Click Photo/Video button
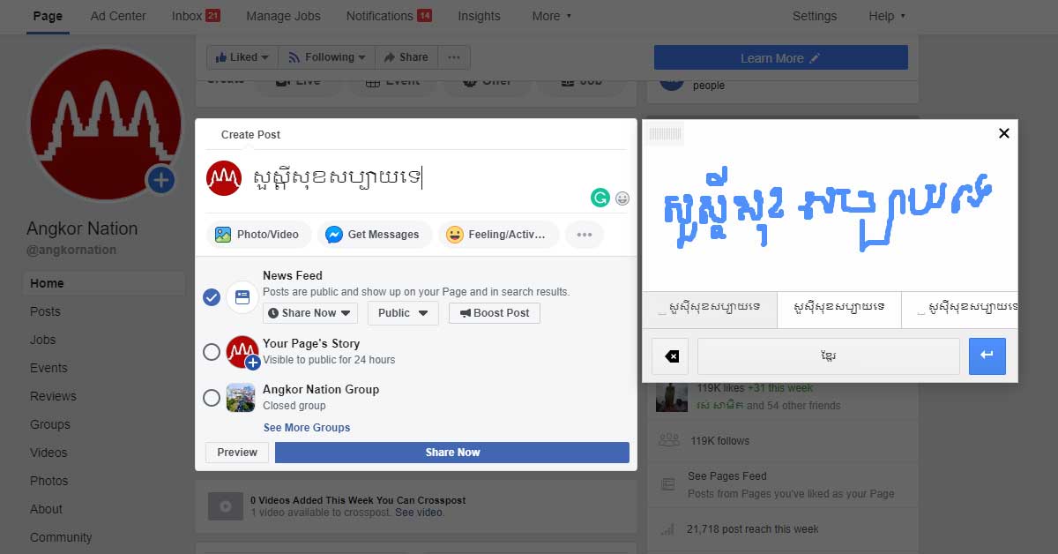The image size is (1058, 554). pos(259,235)
